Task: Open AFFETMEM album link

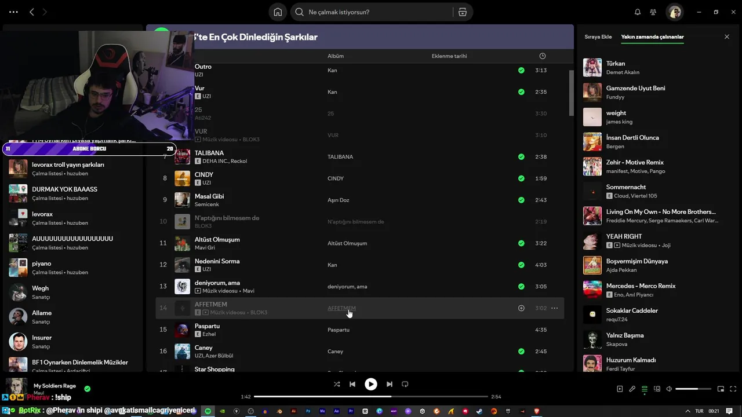Action: [x=341, y=308]
